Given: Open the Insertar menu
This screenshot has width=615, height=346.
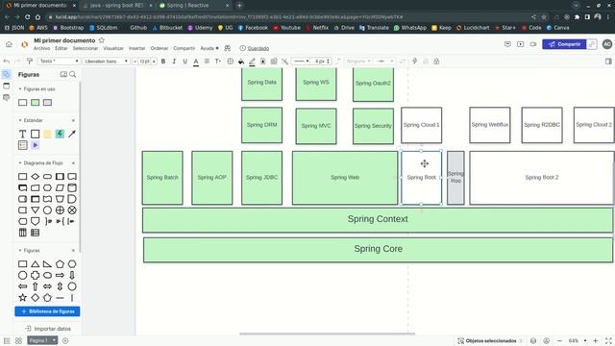Looking at the screenshot, I should tap(136, 48).
